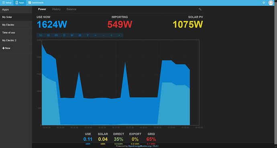The image size is (277, 148).
Task: Click the 1624W use now value
Action: point(52,24)
